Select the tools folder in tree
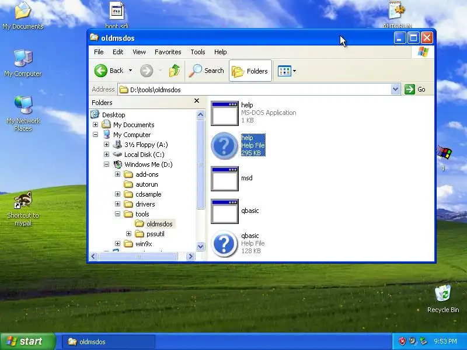This screenshot has height=350, width=467. tap(142, 214)
